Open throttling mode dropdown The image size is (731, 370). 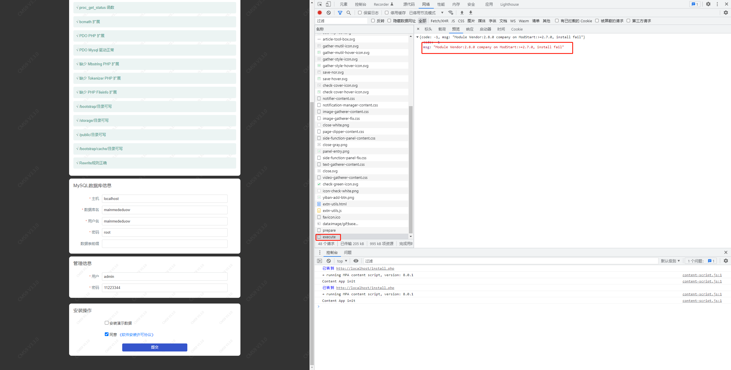426,13
